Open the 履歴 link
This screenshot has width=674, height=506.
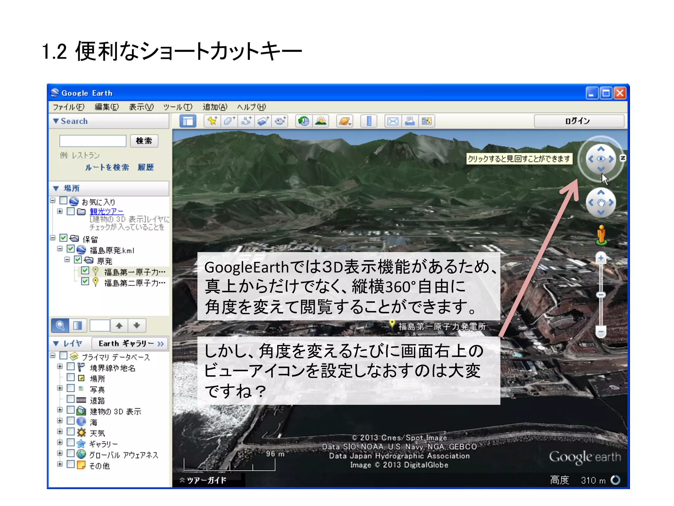coord(146,167)
